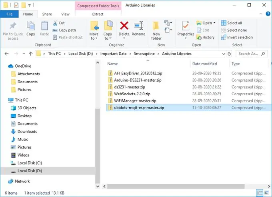
Task: Open 3D Objects folder
Action: [x=27, y=108]
